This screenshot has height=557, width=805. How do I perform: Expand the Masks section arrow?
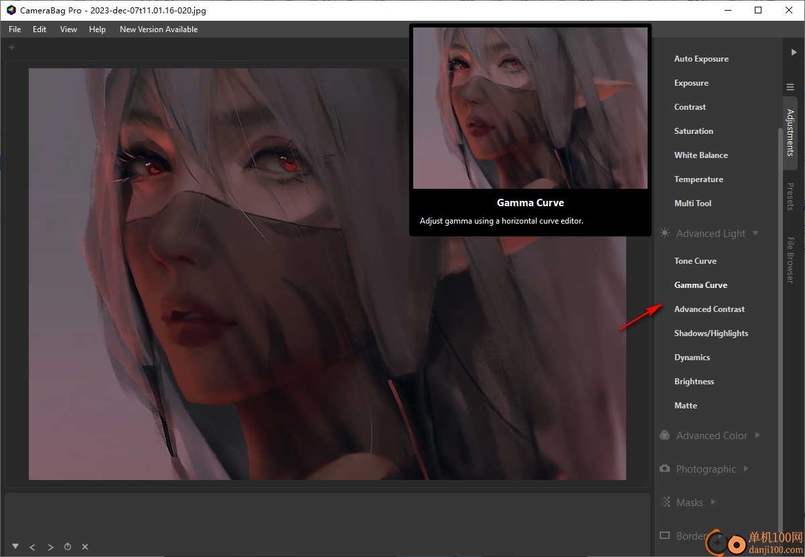713,501
